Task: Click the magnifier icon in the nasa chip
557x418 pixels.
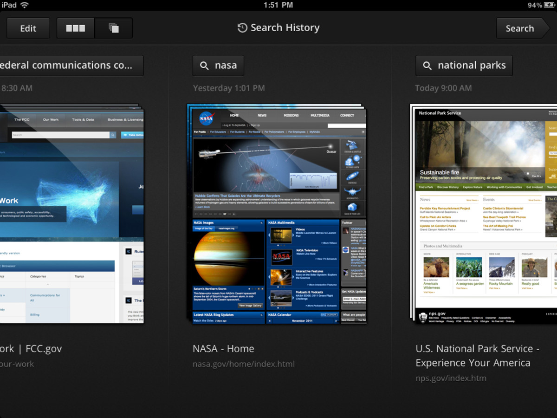Action: point(205,65)
